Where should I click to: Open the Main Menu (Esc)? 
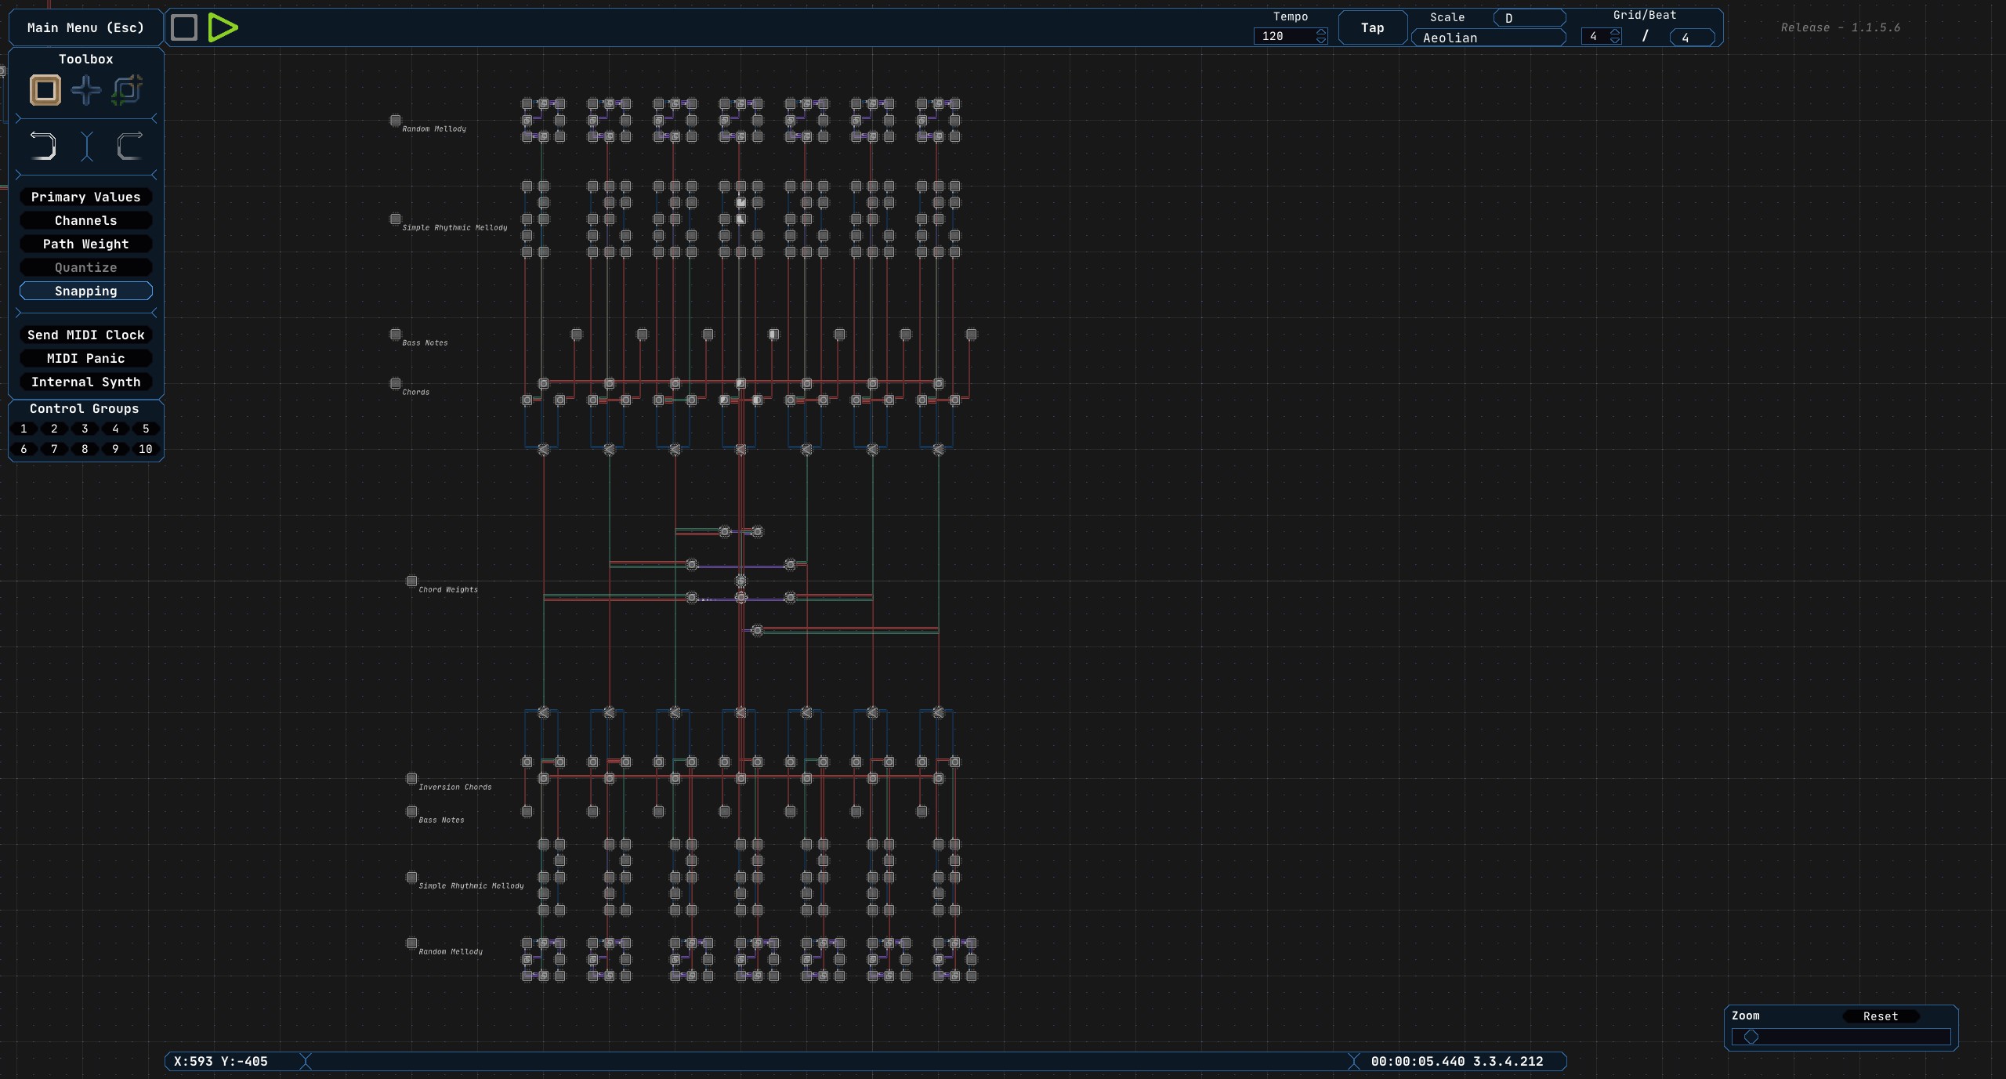[x=86, y=28]
